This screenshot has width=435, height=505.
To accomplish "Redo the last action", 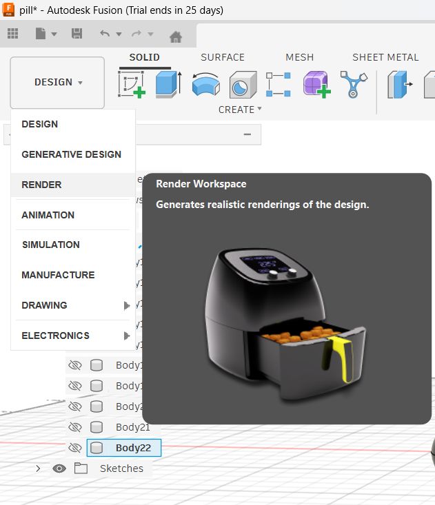I will tap(136, 34).
